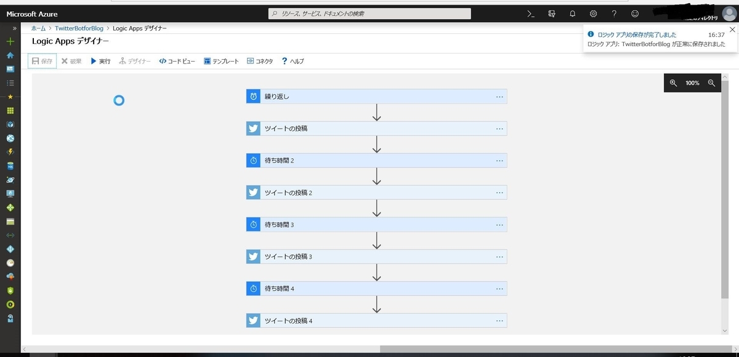Screen dimensions: 739x357
Task: Open Templates (テンプレート)
Action: 221,61
